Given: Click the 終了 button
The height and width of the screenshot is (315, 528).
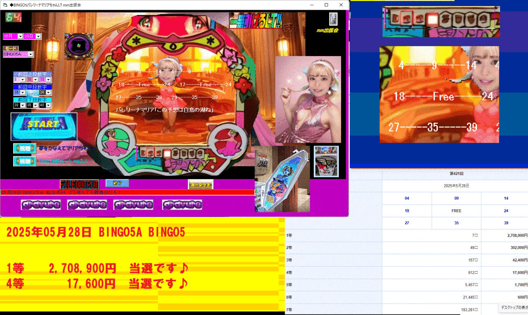Looking at the screenshot, I should [x=117, y=183].
